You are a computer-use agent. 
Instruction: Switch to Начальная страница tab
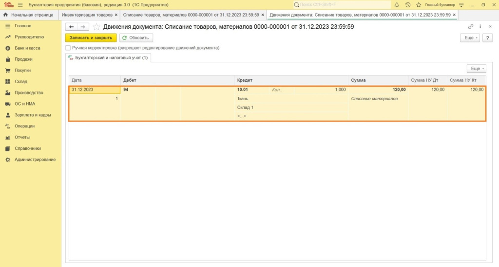[32, 15]
